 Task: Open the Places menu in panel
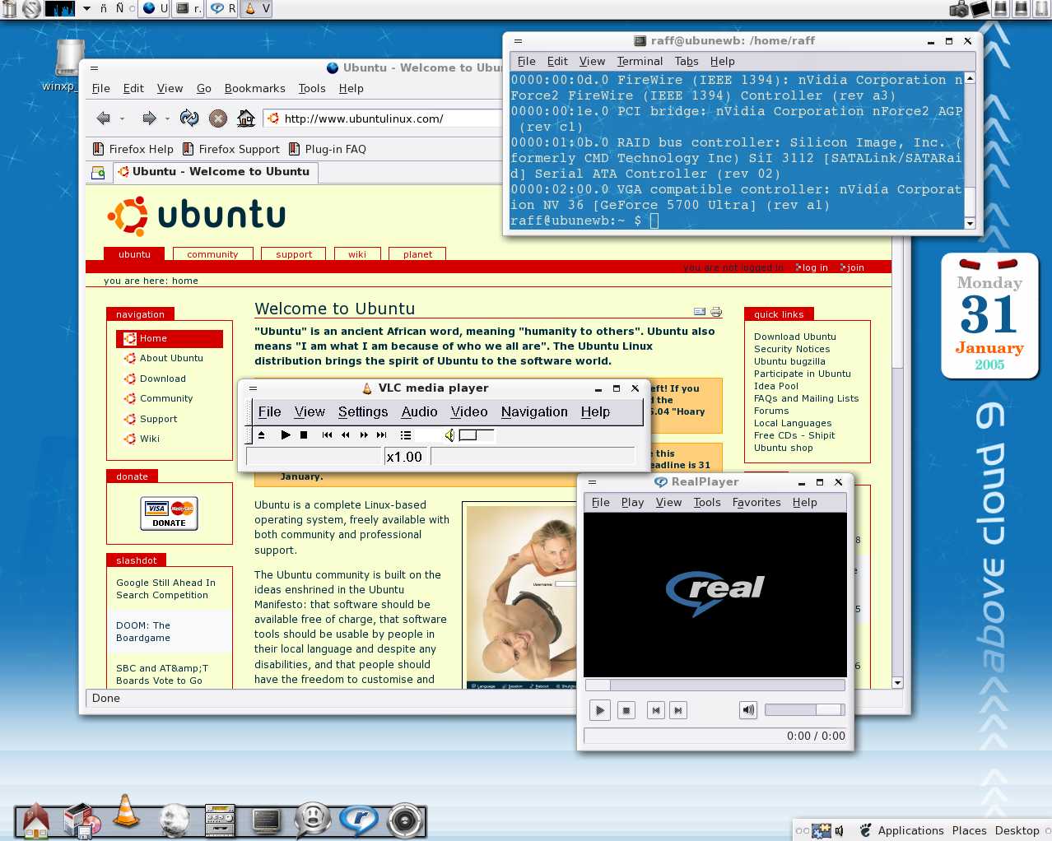coord(969,830)
